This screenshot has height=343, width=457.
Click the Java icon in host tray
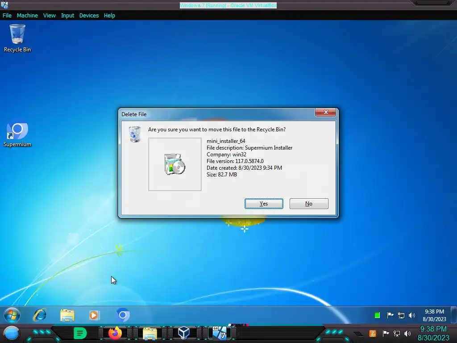click(x=373, y=333)
